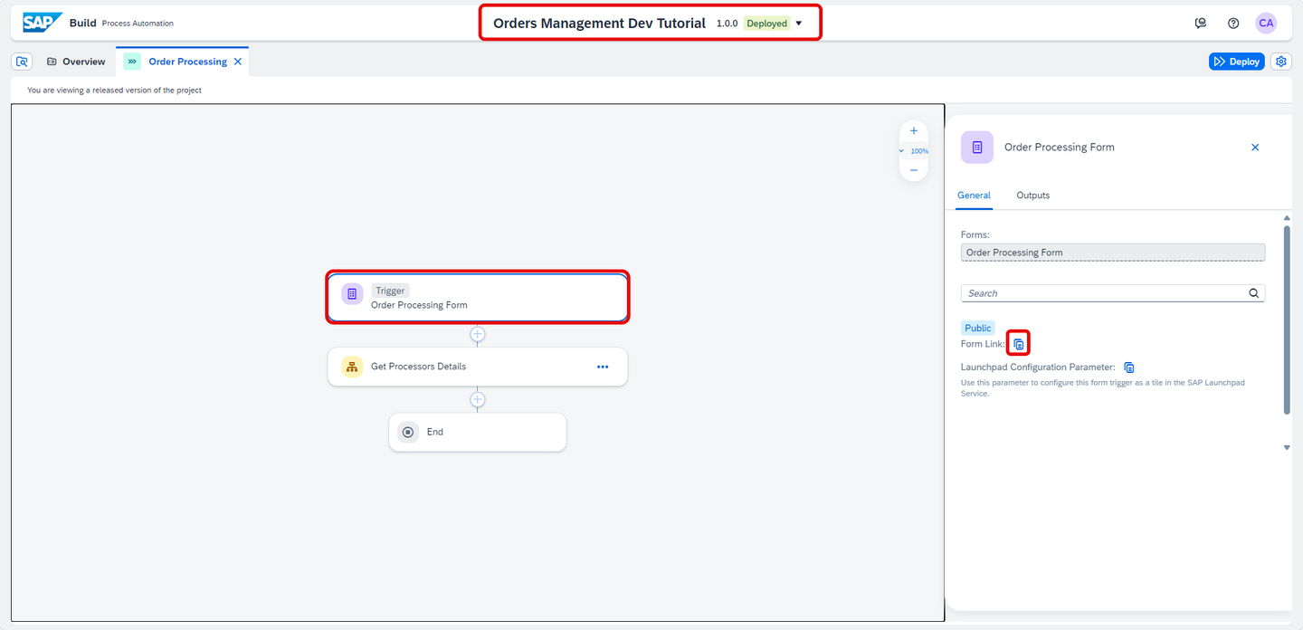Open the Forms selection field

[x=1113, y=253]
